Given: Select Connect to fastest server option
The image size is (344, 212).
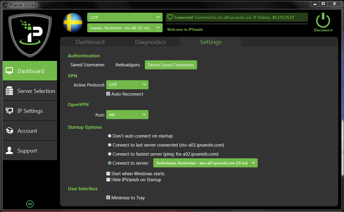Looking at the screenshot, I should coord(110,154).
